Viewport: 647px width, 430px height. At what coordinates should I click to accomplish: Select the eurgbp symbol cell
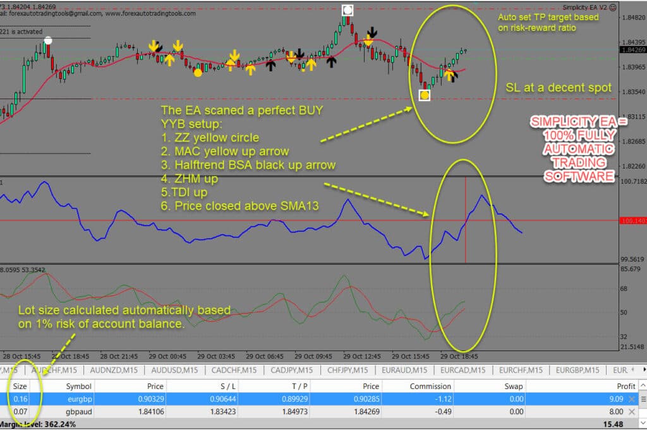80,399
